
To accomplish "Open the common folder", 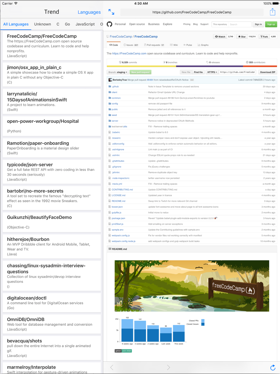I will click(x=116, y=98).
